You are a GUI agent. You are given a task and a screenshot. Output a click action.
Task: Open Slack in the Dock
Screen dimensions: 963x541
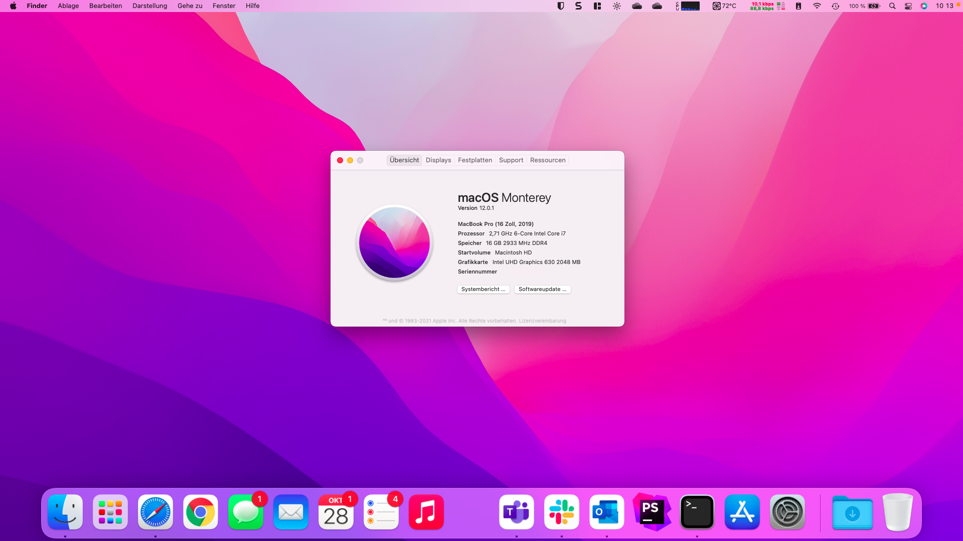pyautogui.click(x=562, y=512)
